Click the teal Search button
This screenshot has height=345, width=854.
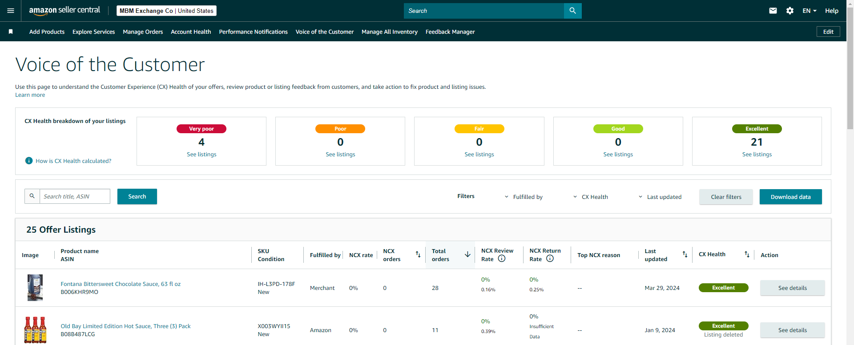coord(137,196)
